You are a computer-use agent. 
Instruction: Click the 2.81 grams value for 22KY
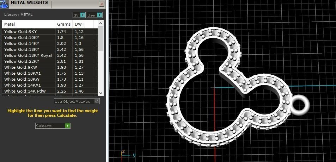tap(61, 61)
